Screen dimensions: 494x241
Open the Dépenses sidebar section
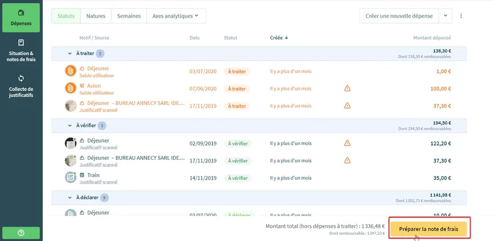tap(21, 18)
